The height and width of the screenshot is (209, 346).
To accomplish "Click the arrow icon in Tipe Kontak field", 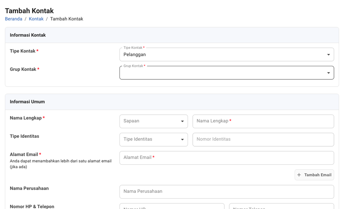I will tap(328, 55).
